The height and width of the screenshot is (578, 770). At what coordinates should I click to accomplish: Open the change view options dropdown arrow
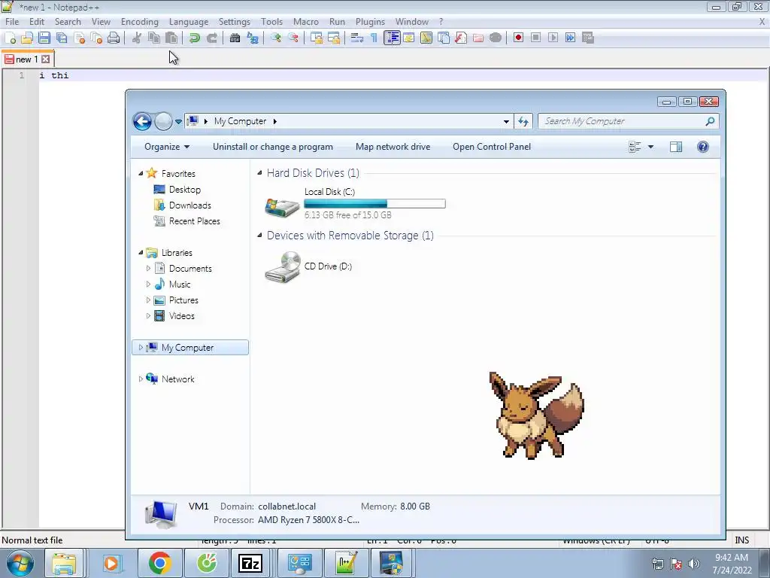650,147
